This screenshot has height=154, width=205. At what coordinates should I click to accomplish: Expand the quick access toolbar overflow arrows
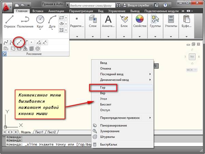(x=28, y=5)
